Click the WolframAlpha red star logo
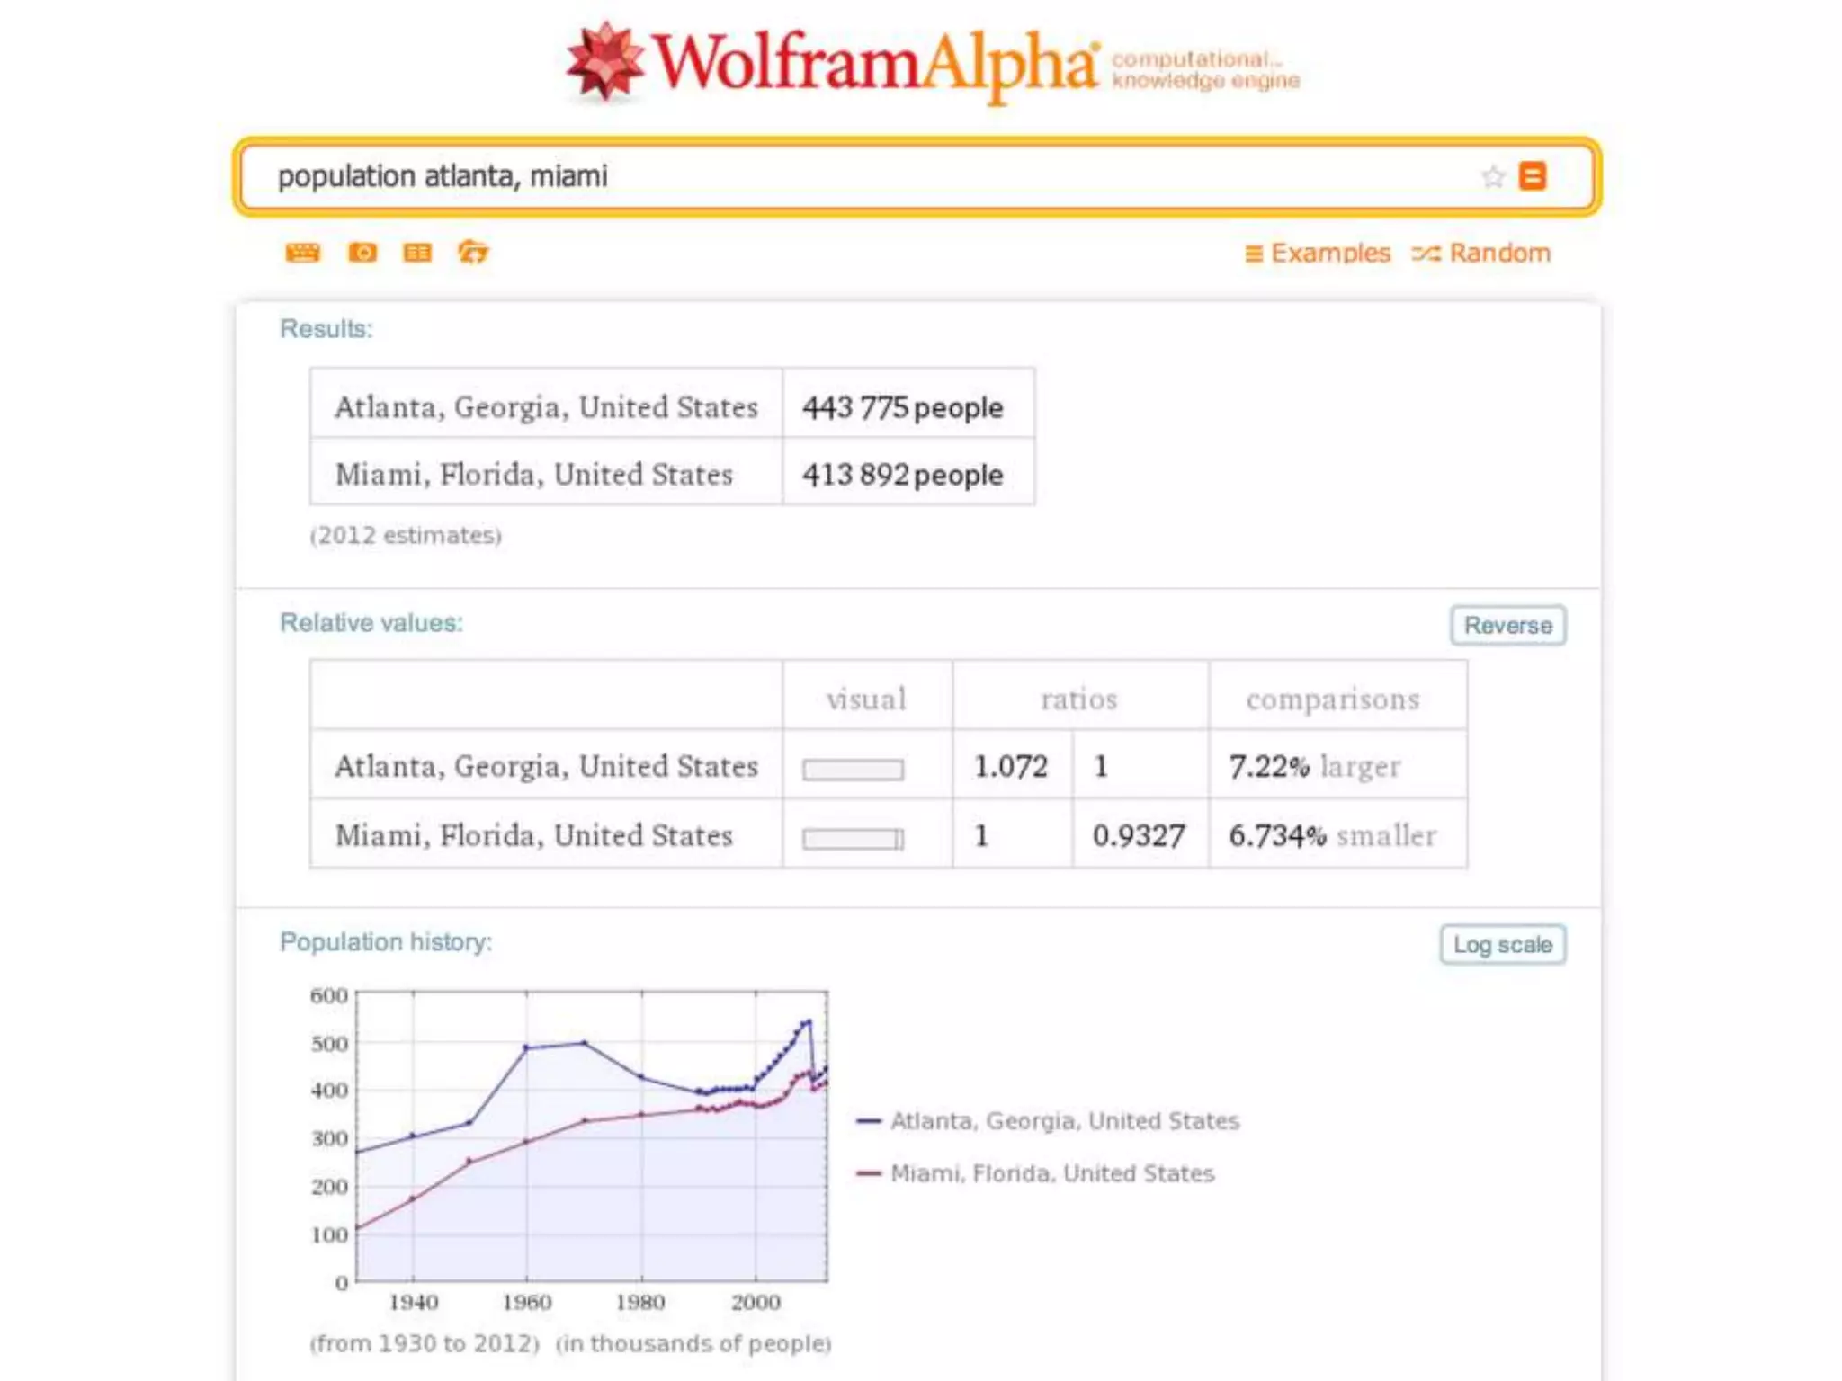Image resolution: width=1842 pixels, height=1381 pixels. pos(604,61)
